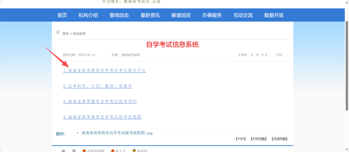This screenshot has height=152, width=349.
Task: Click breadcrumb link 首页
Action: pyautogui.click(x=65, y=34)
